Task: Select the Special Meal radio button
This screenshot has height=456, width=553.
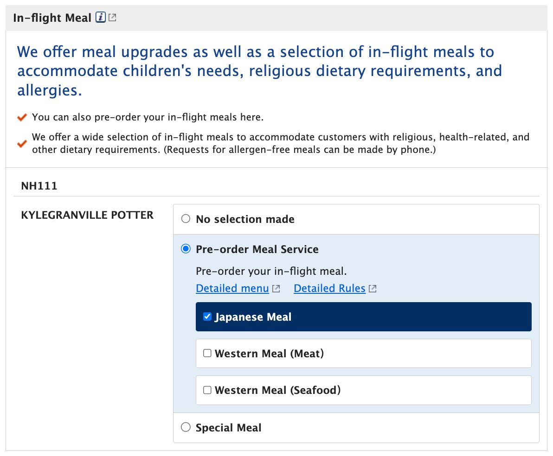Action: (x=186, y=427)
